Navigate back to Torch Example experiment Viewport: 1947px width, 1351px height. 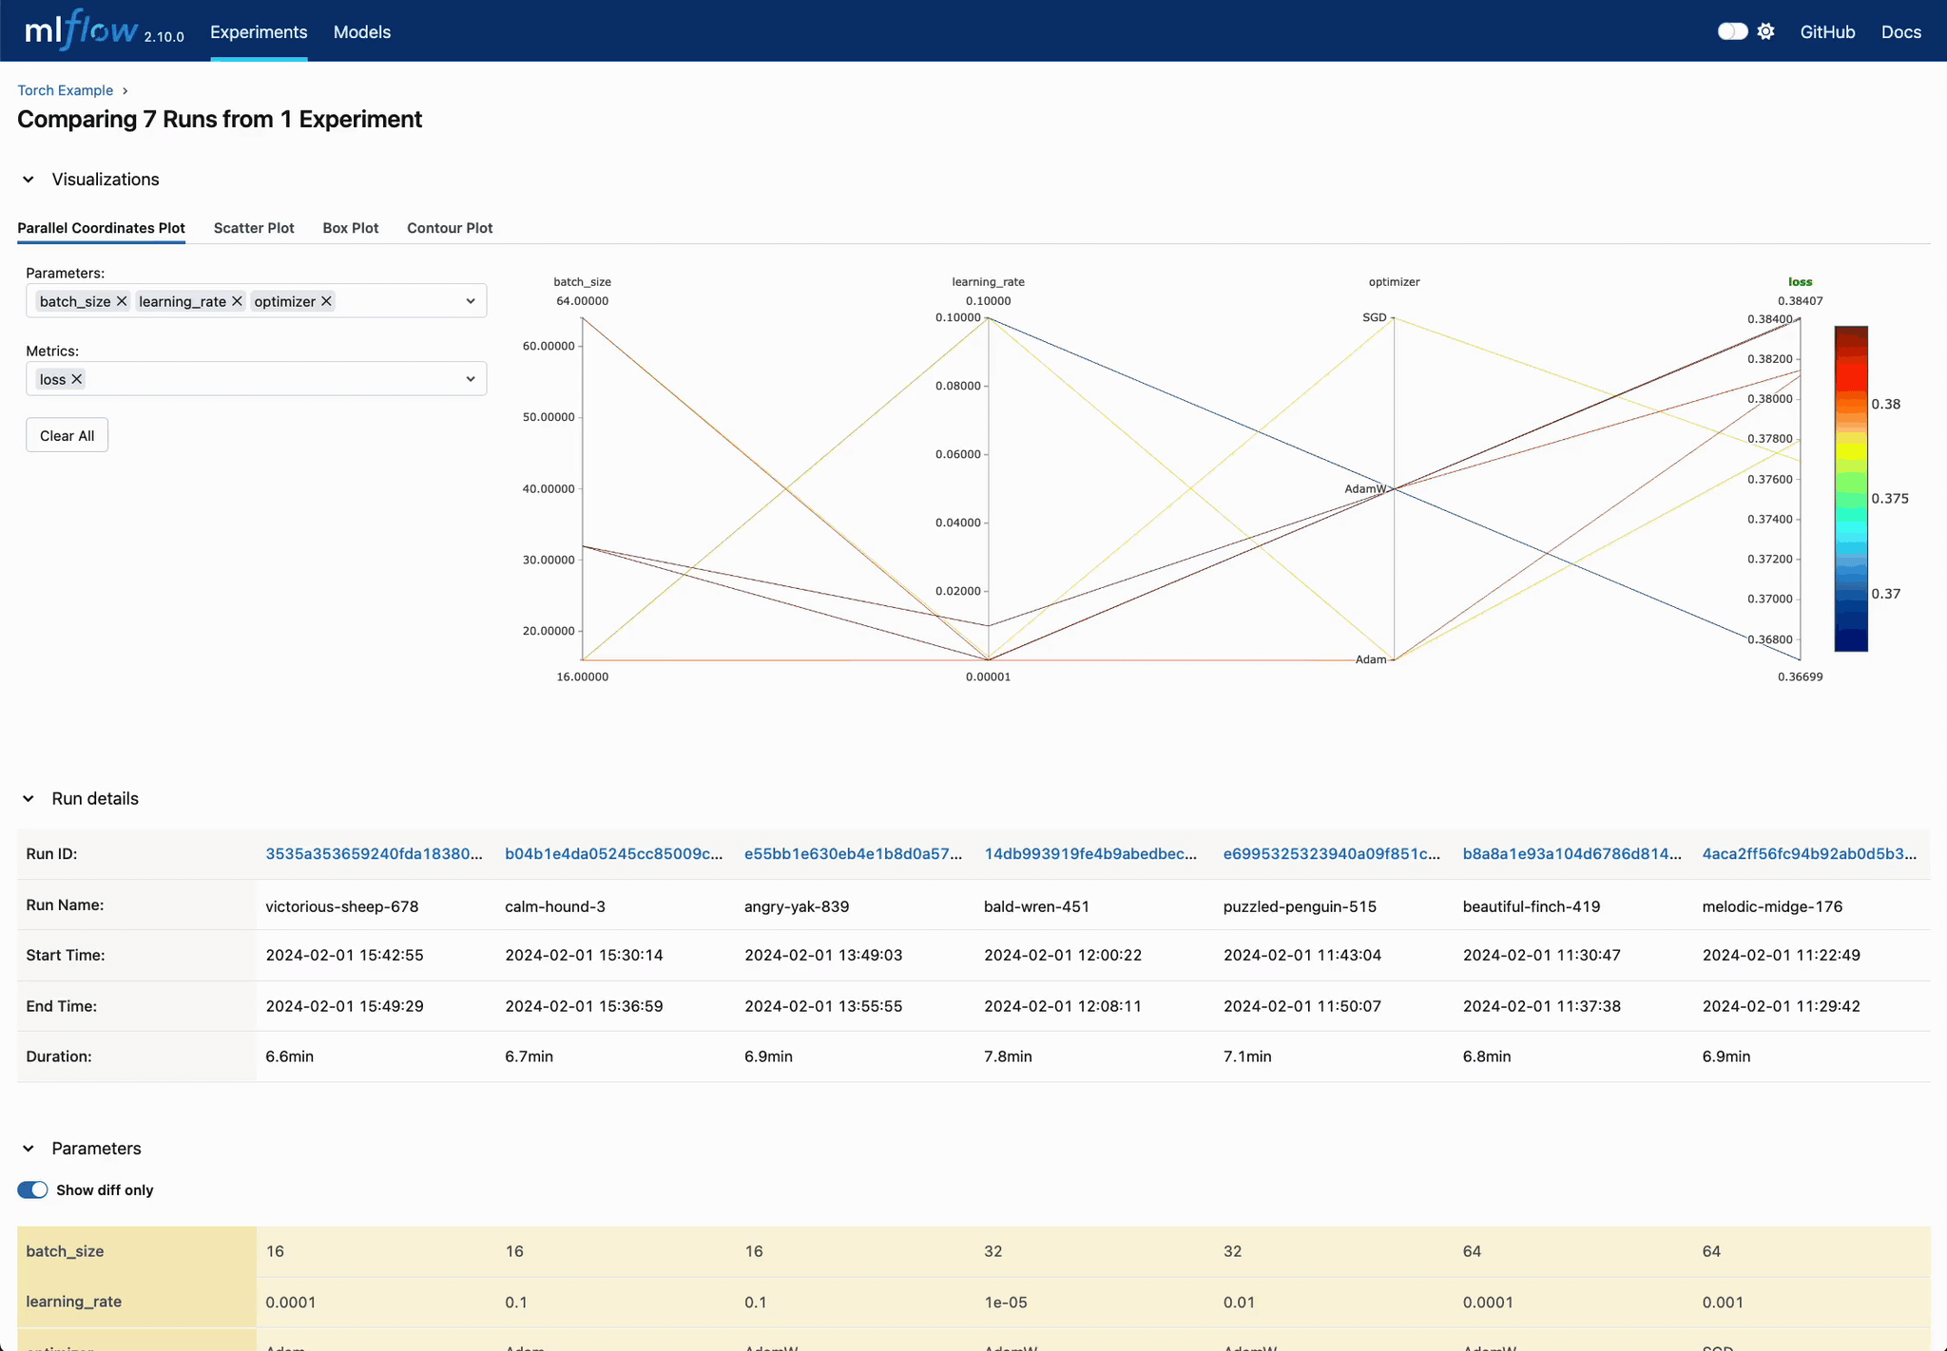65,89
